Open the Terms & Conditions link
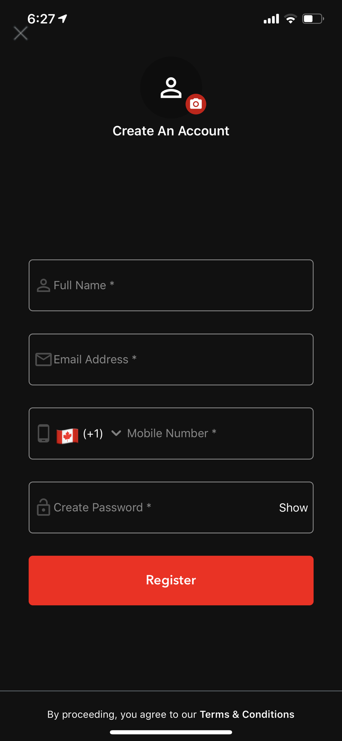 click(x=247, y=714)
